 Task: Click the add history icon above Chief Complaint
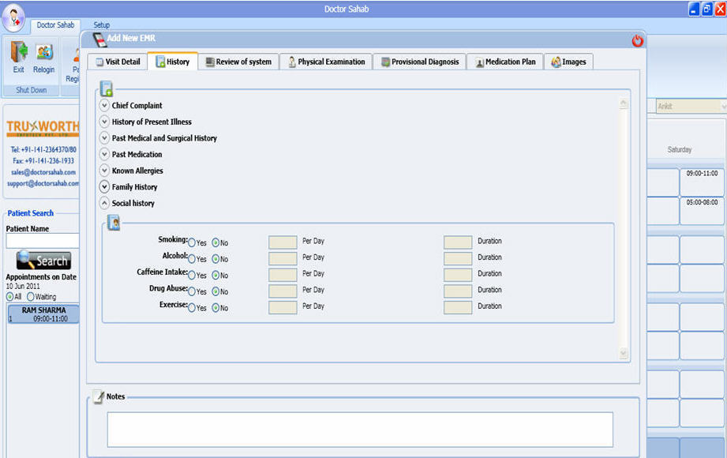107,88
